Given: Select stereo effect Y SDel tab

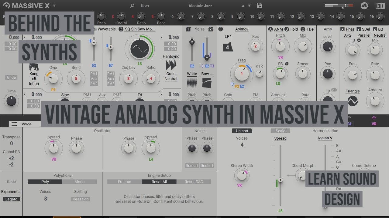Looking at the screenshot, I should click(x=363, y=29).
